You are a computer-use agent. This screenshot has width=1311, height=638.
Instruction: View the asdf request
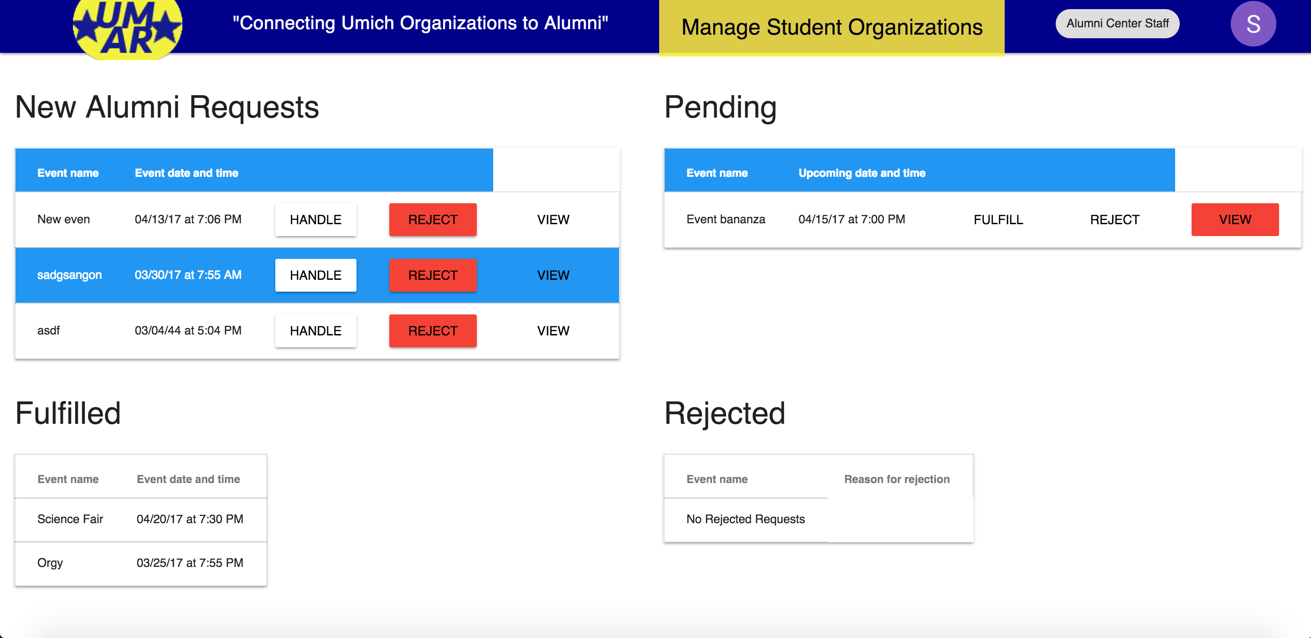coord(552,331)
